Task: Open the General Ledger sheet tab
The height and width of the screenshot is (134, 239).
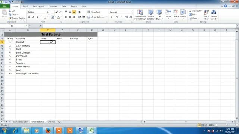Action: tap(21, 122)
